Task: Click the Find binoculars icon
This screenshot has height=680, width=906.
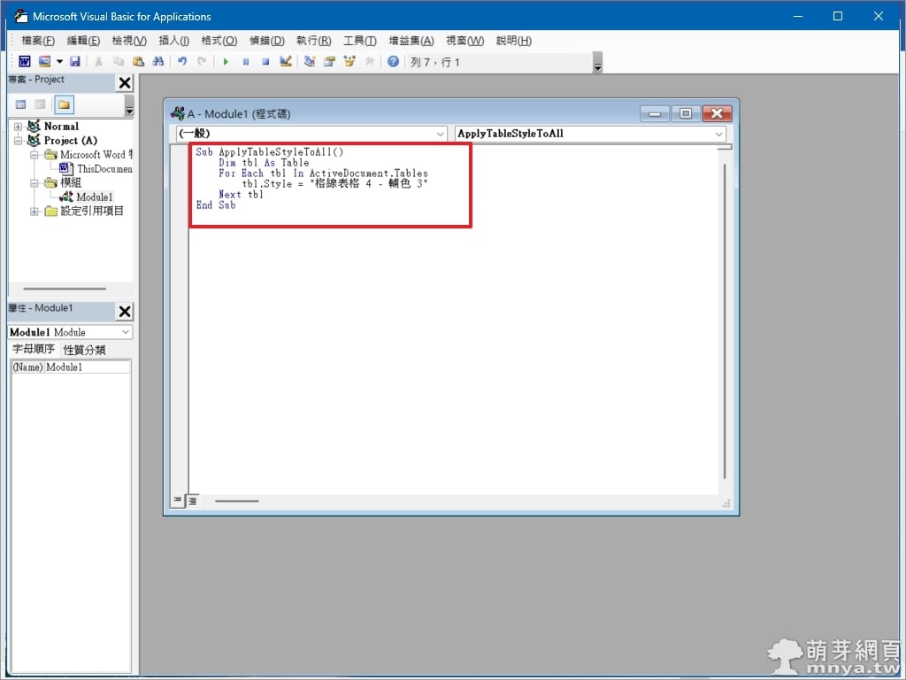Action: 157,62
